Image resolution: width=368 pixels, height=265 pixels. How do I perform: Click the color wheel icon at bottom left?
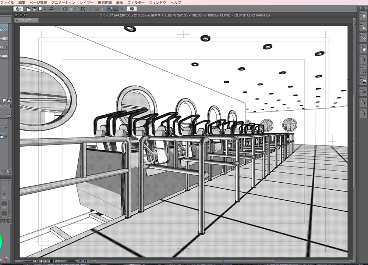click(x=6, y=259)
